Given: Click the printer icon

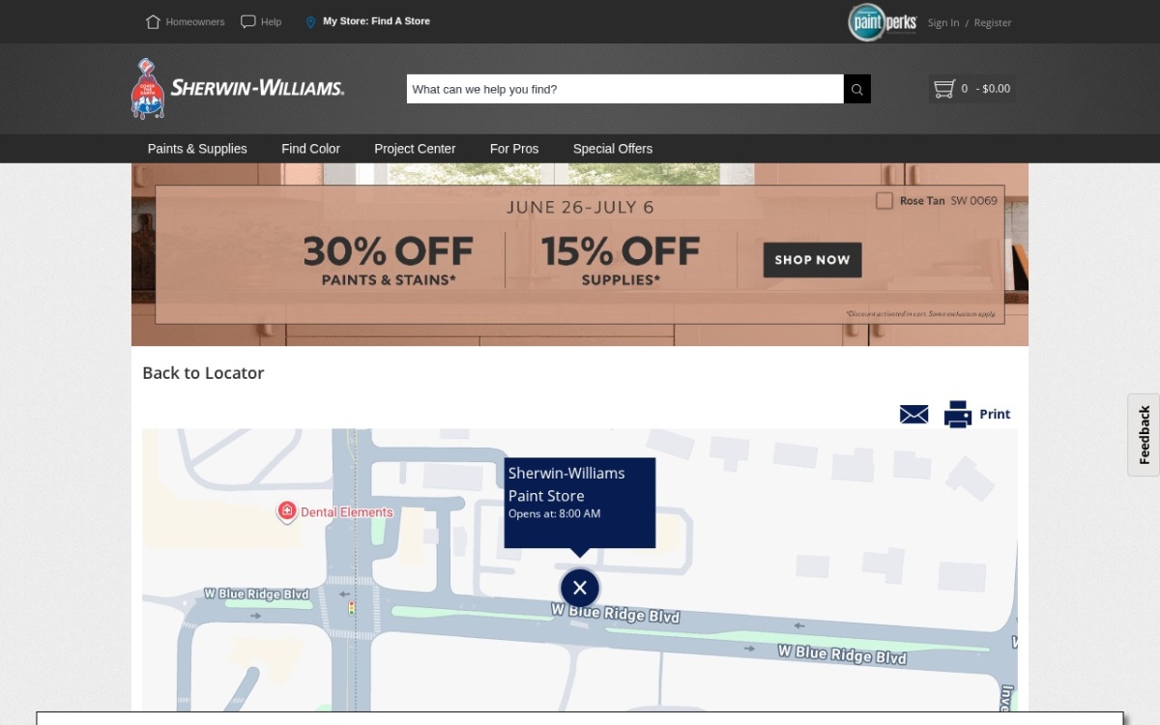Looking at the screenshot, I should click(x=958, y=414).
